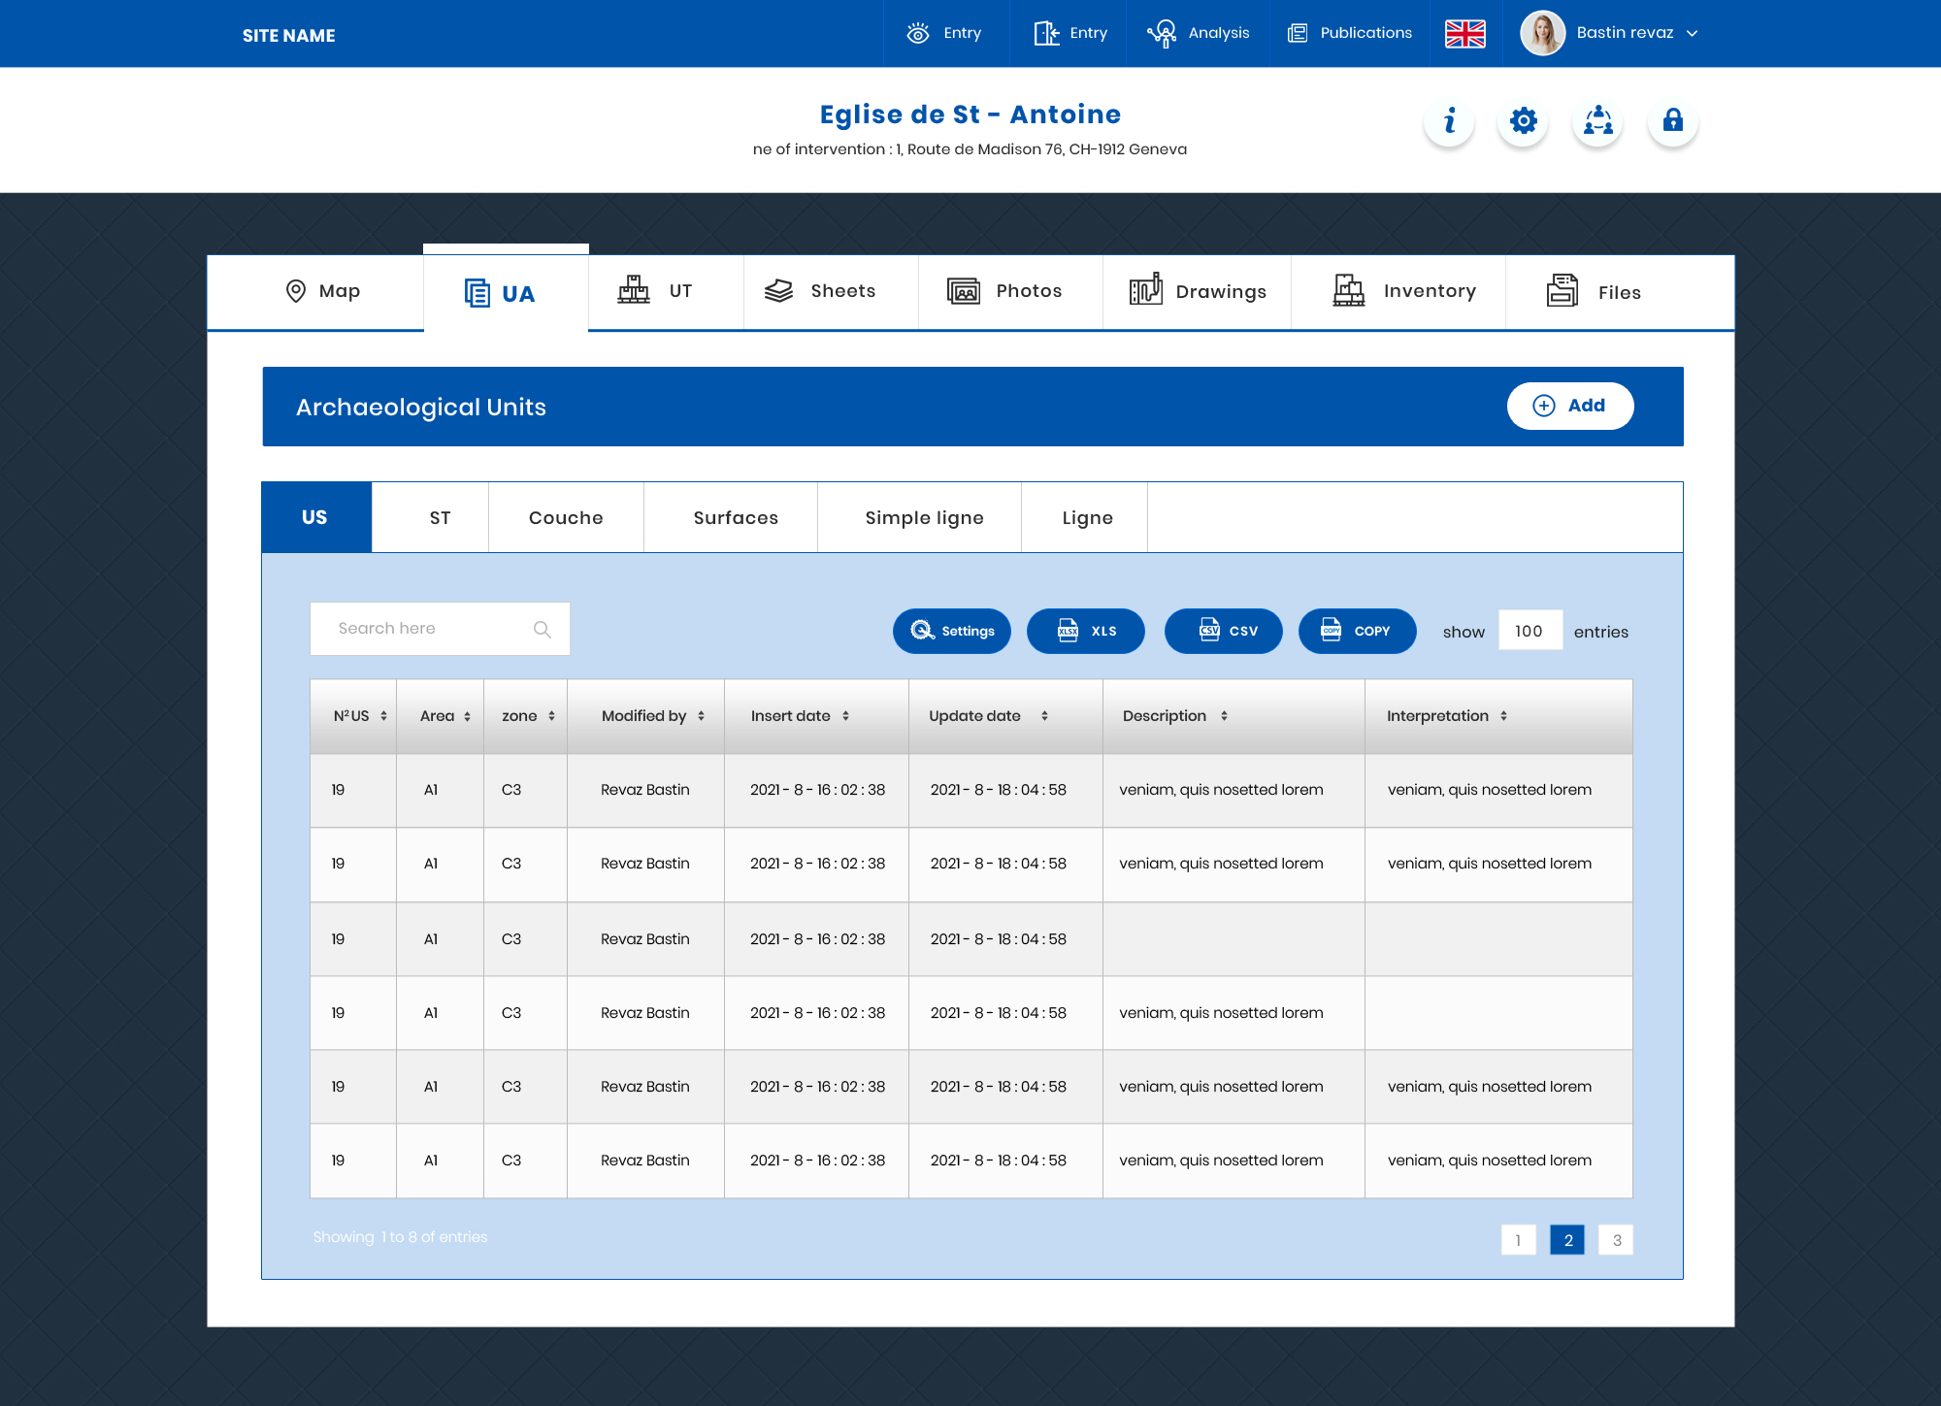This screenshot has height=1406, width=1941.
Task: Click the team members icon
Action: pyautogui.click(x=1597, y=121)
